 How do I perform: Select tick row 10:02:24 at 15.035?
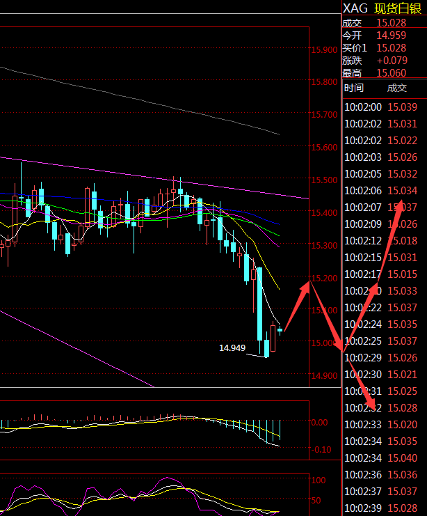(380, 325)
